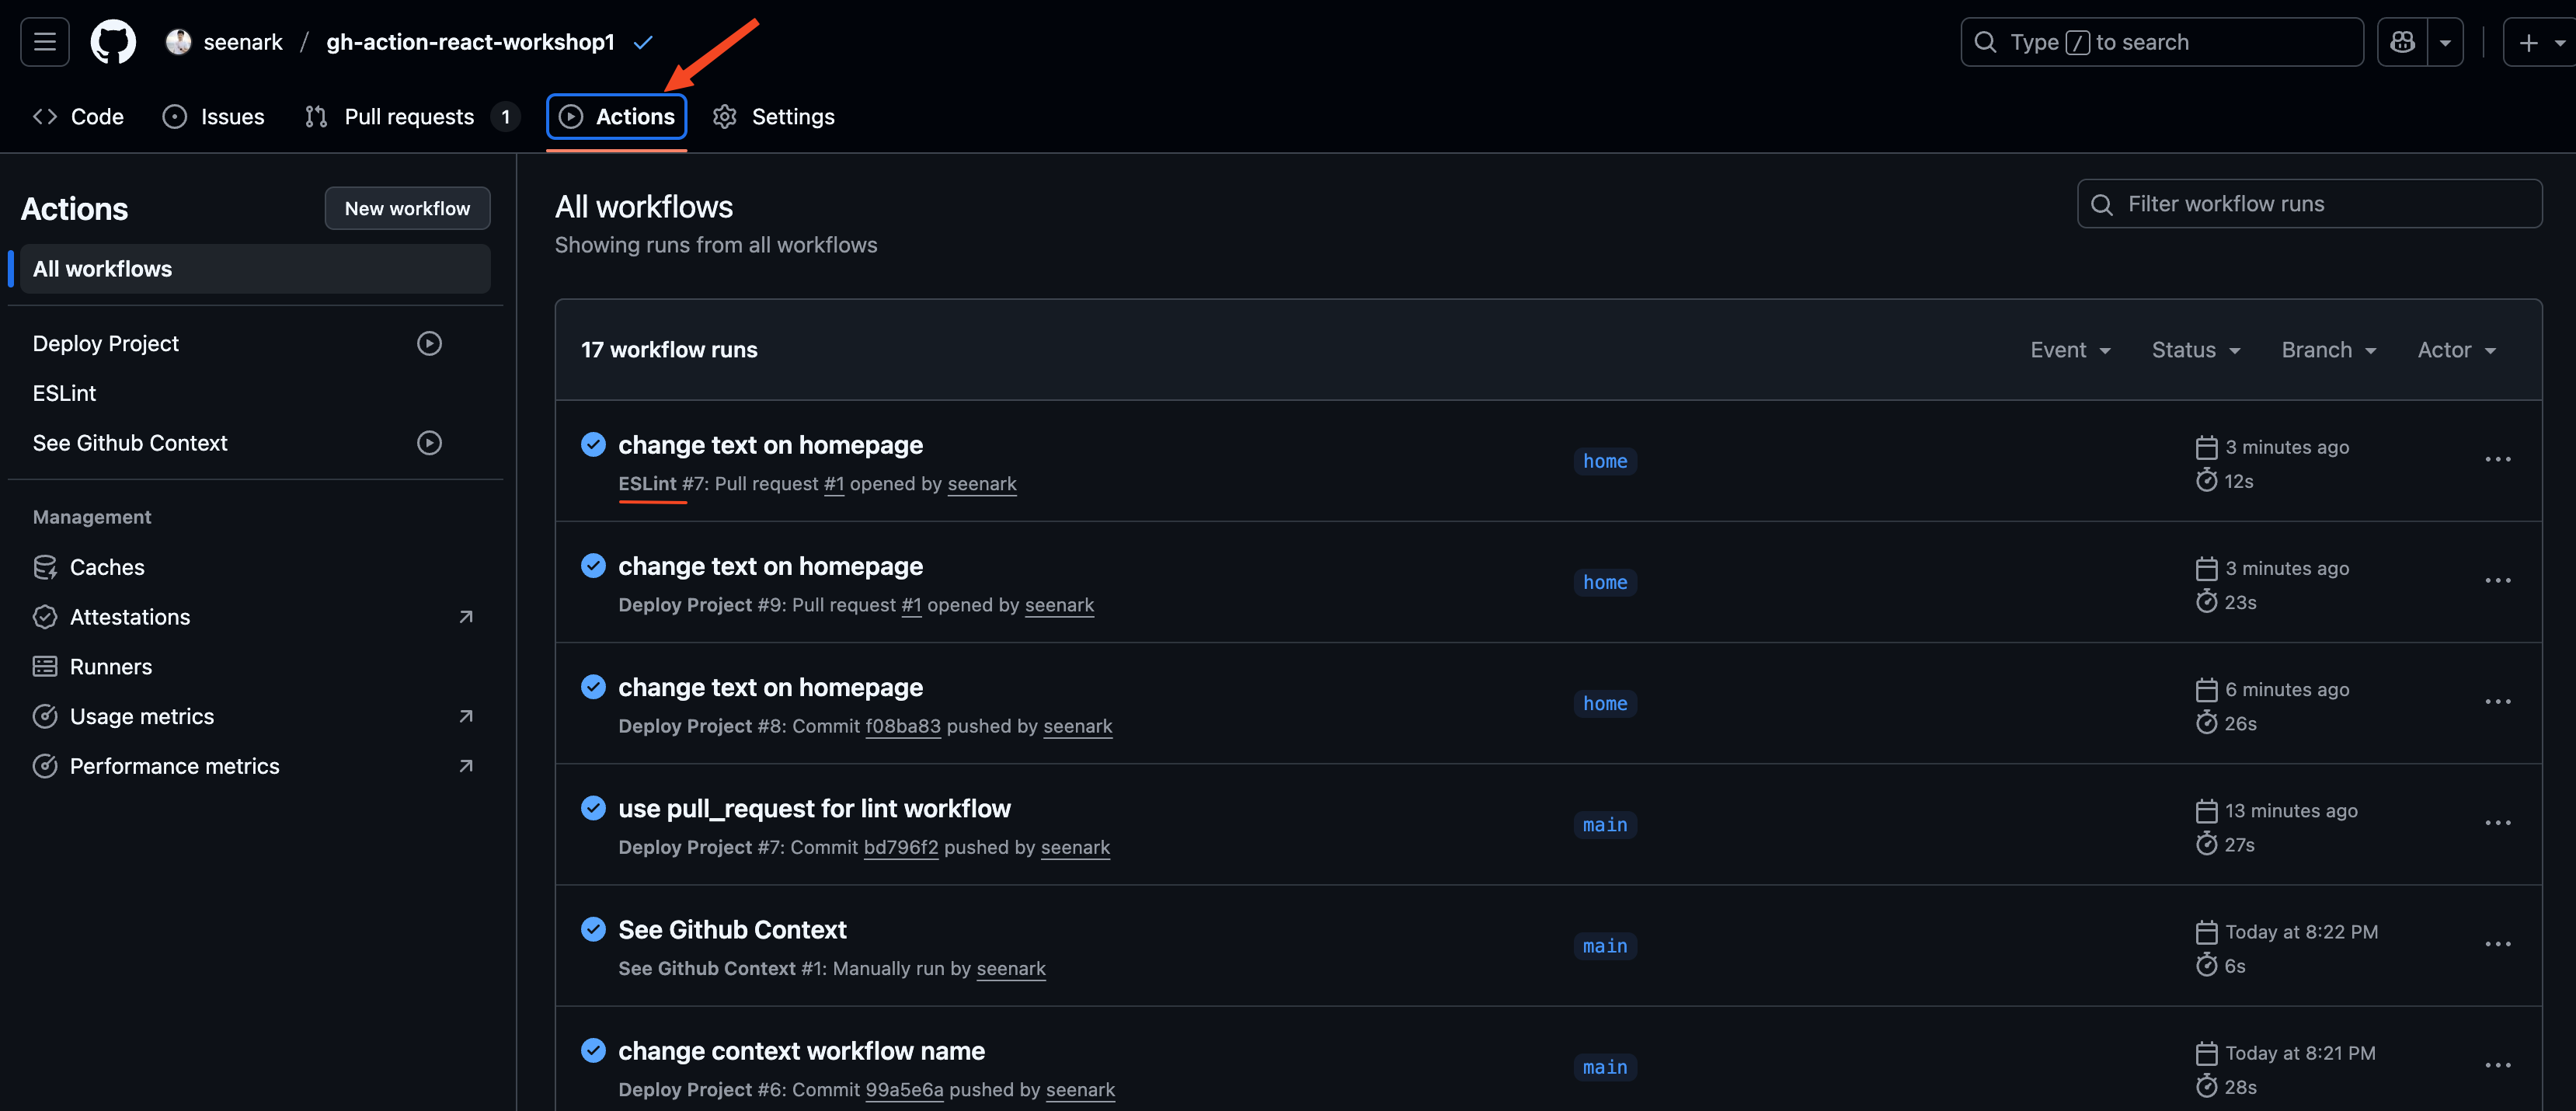Open Runners management page
Screen dimensions: 2576x1111
110,666
